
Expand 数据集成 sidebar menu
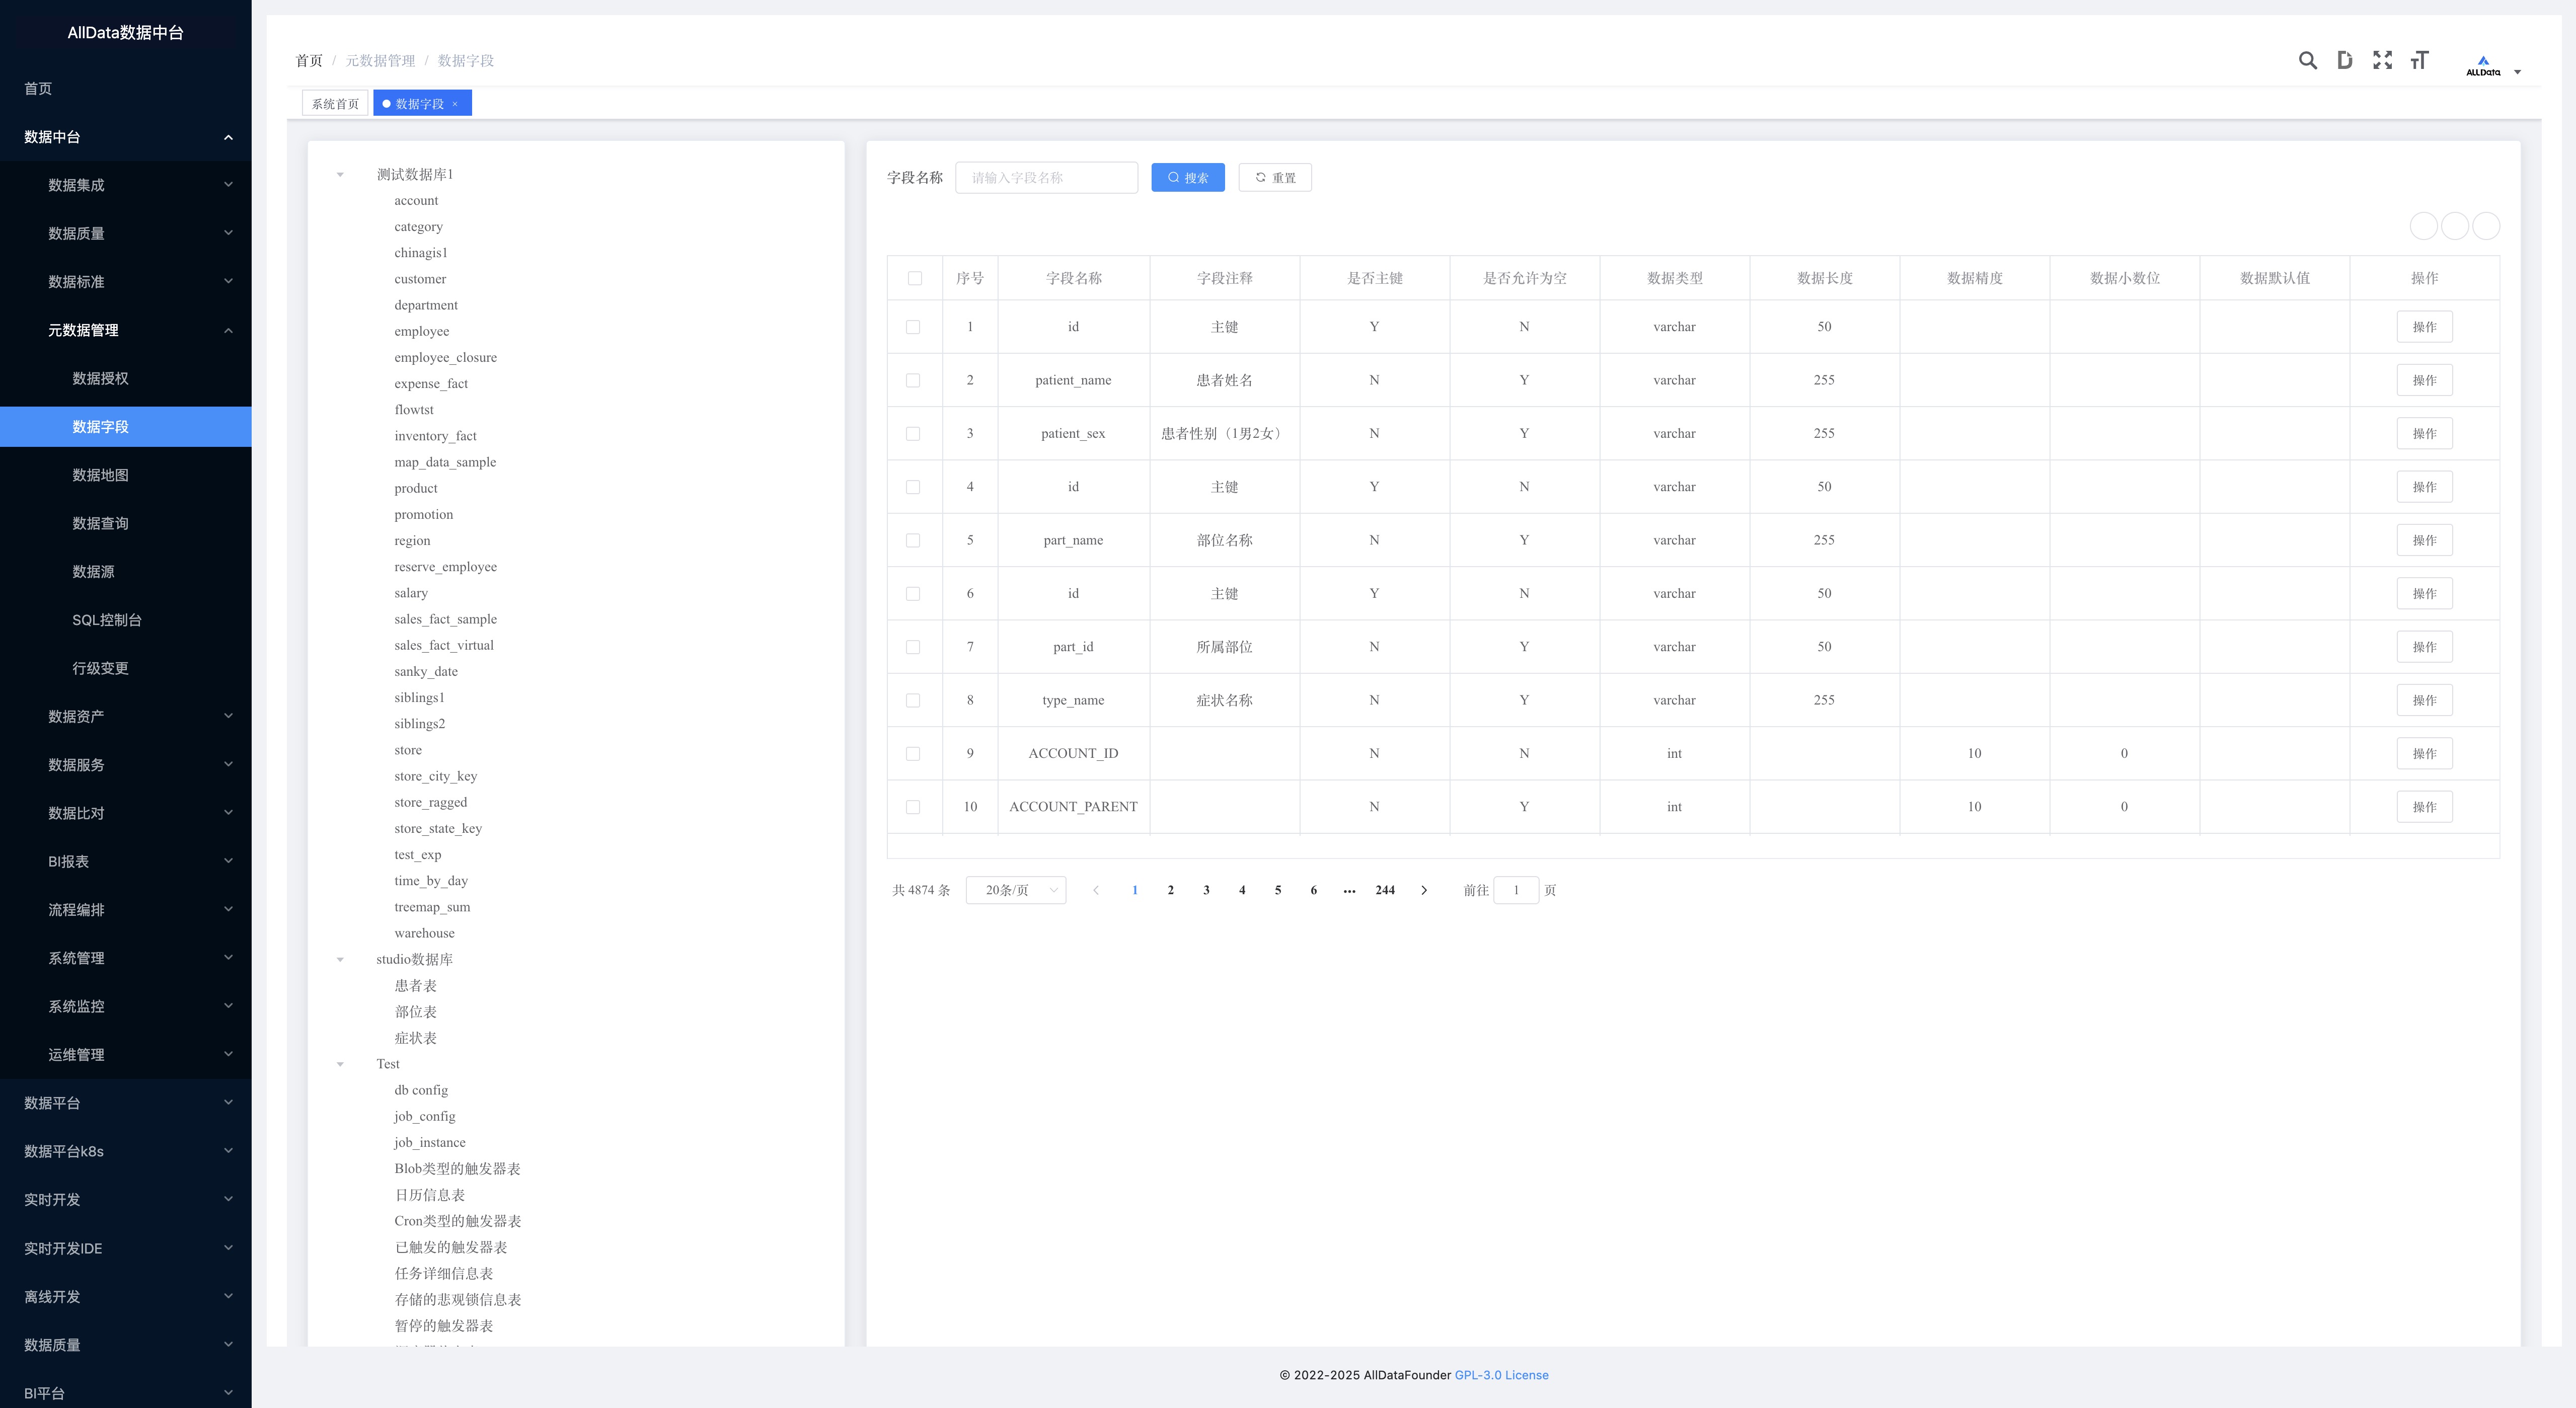pyautogui.click(x=126, y=185)
